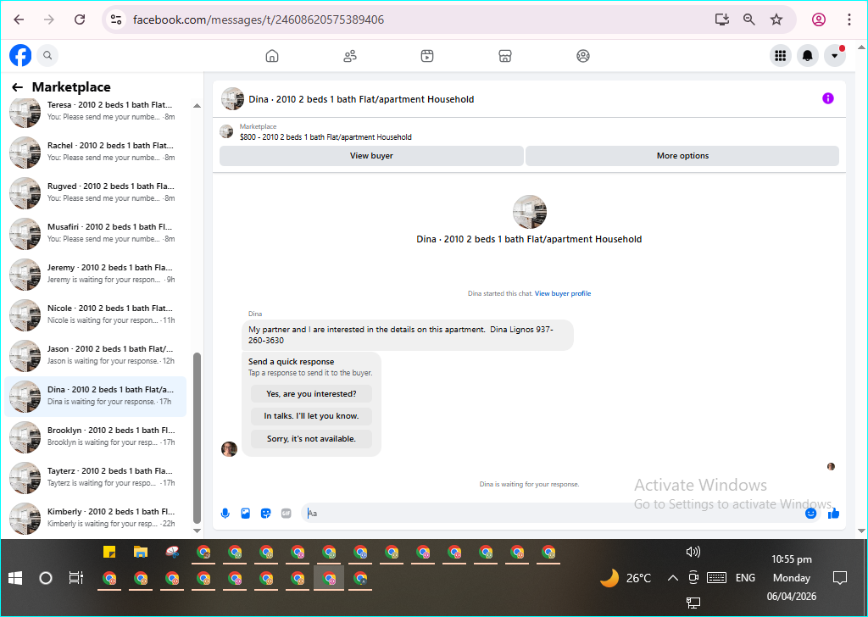The width and height of the screenshot is (868, 617).
Task: Open site information icon in address bar
Action: click(x=115, y=20)
